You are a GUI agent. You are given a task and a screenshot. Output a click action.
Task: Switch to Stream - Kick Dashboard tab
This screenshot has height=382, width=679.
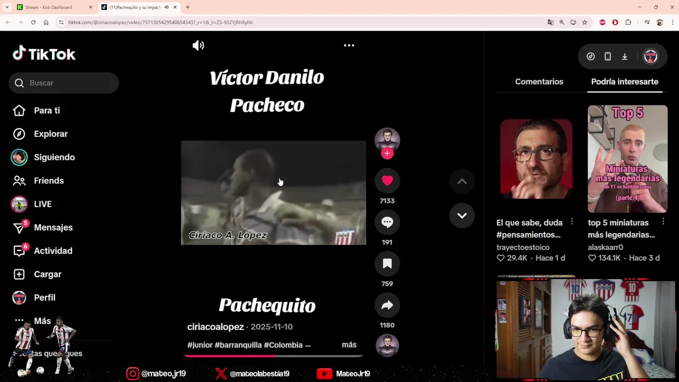53,7
